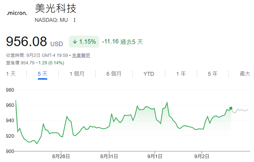The image size is (254, 162).
Task: Click the USD currency label
Action: (57, 44)
